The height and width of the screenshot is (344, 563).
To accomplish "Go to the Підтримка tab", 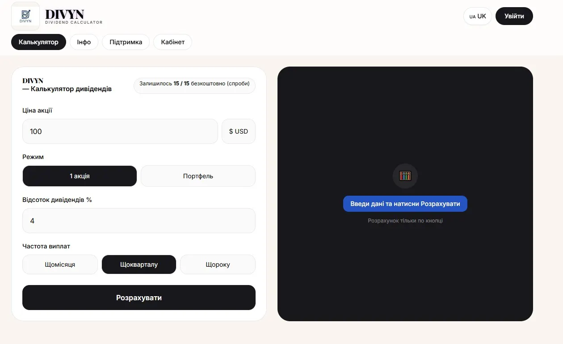I will [x=126, y=42].
